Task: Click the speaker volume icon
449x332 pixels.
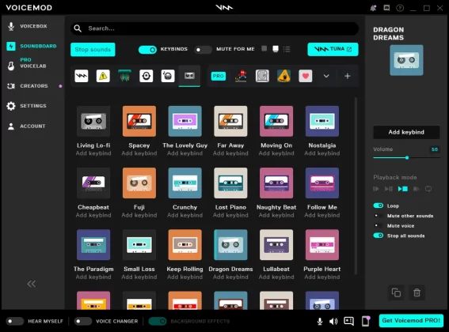Action: tap(333, 322)
